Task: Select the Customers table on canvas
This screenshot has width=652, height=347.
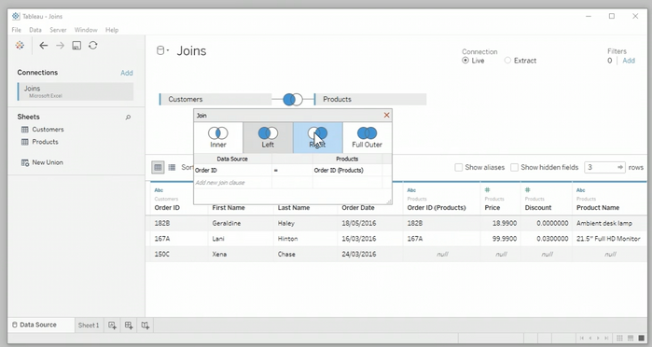Action: [215, 100]
